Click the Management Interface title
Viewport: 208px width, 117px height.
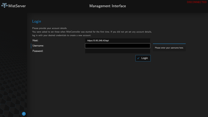tap(107, 6)
